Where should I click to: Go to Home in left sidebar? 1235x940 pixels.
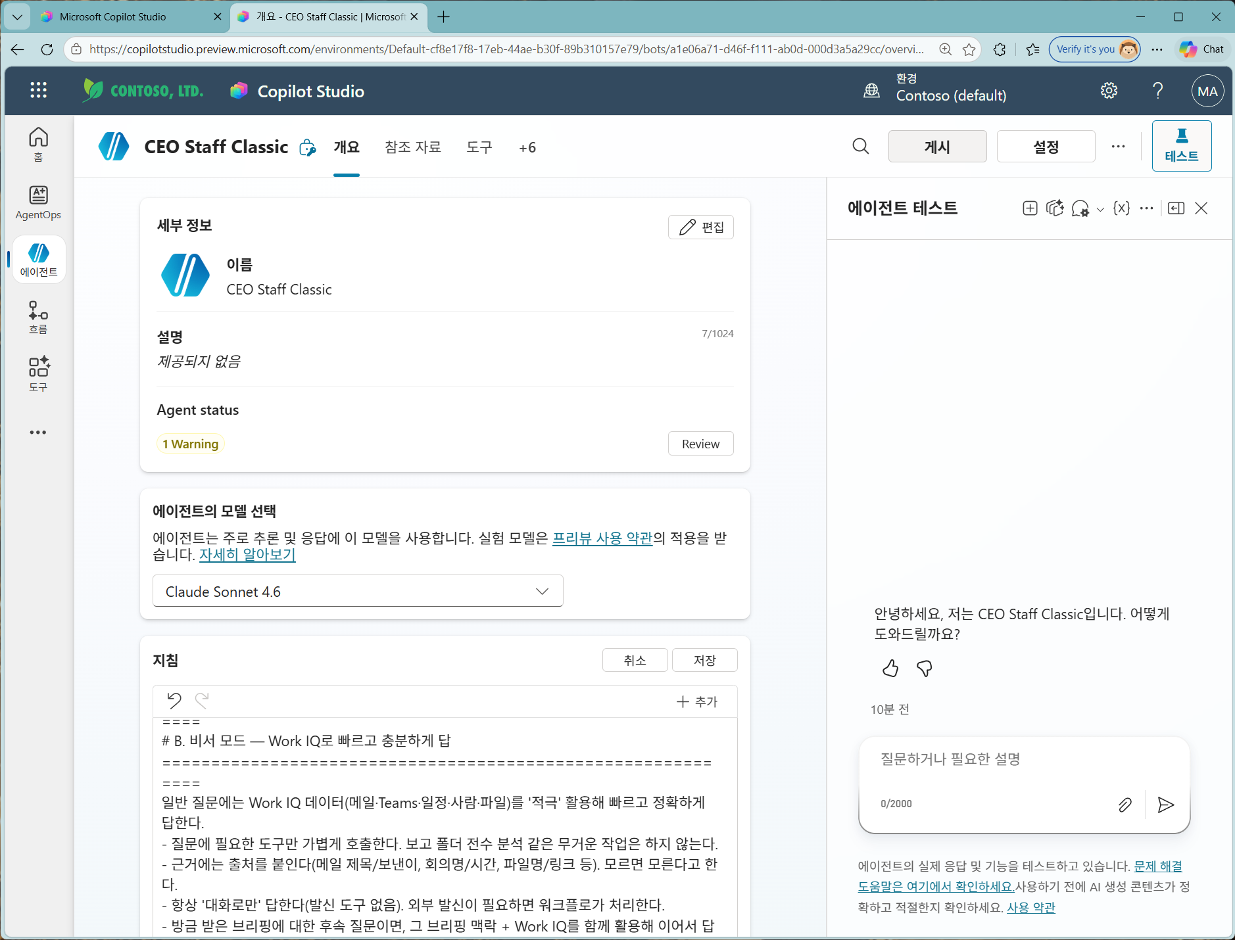point(38,144)
